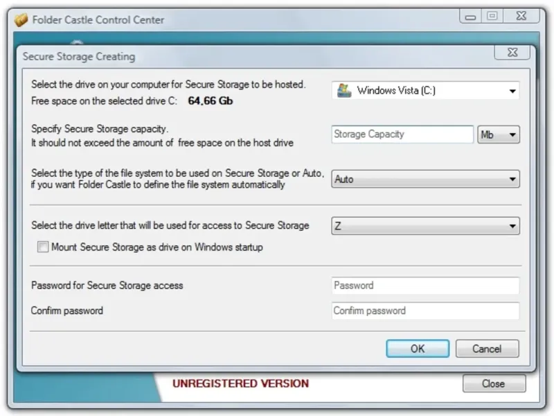Click 'Specify Secure Storage capacity.' text

pos(100,129)
